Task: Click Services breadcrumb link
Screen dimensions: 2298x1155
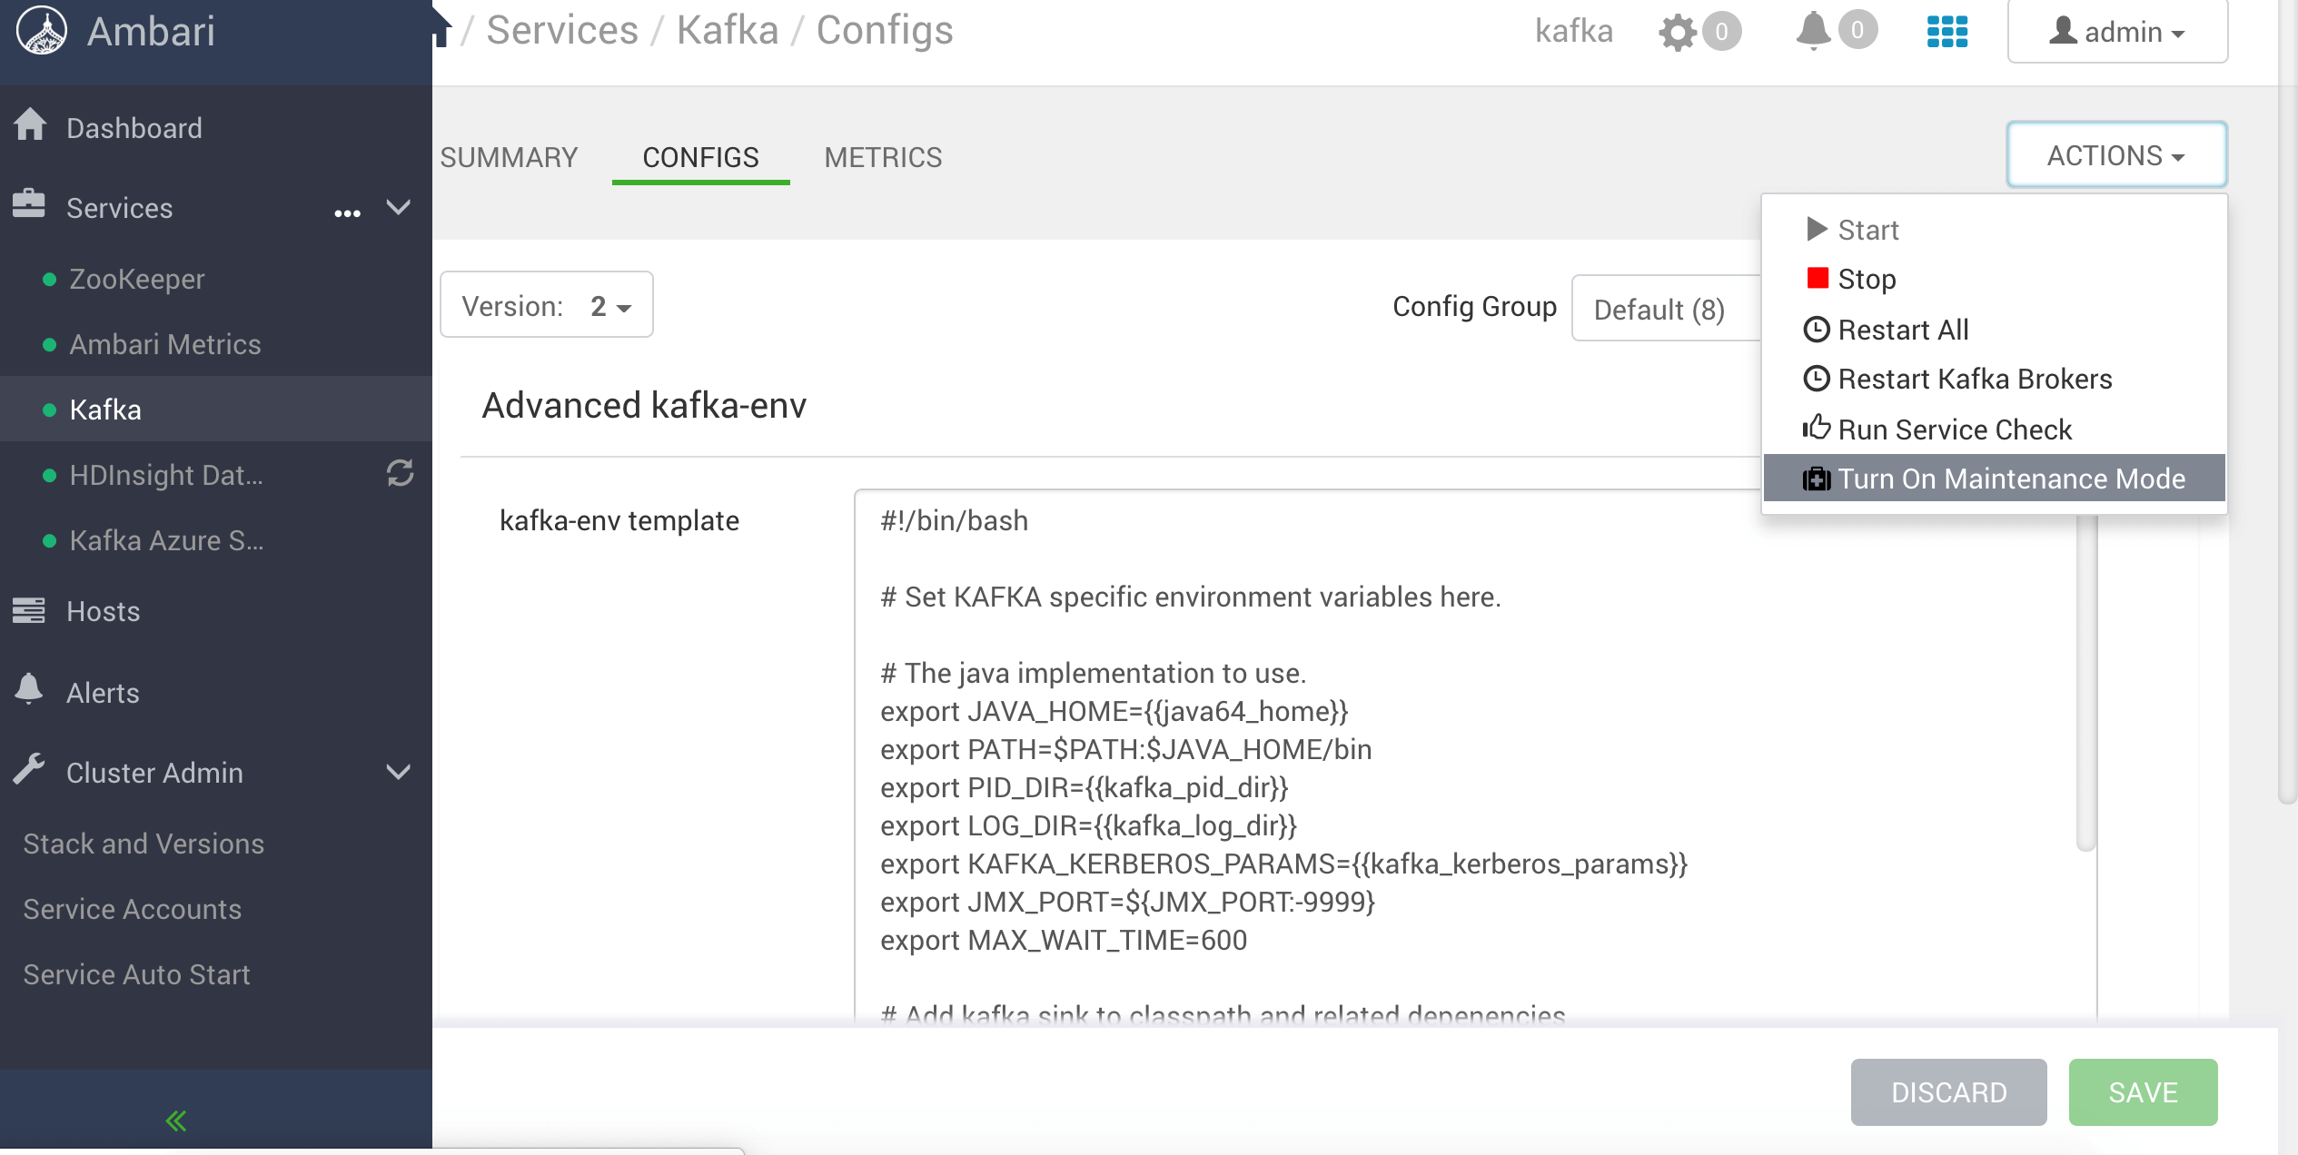Action: point(562,30)
